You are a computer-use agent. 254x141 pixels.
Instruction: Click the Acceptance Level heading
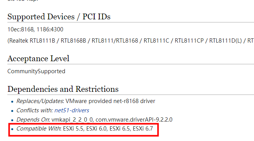click(38, 58)
